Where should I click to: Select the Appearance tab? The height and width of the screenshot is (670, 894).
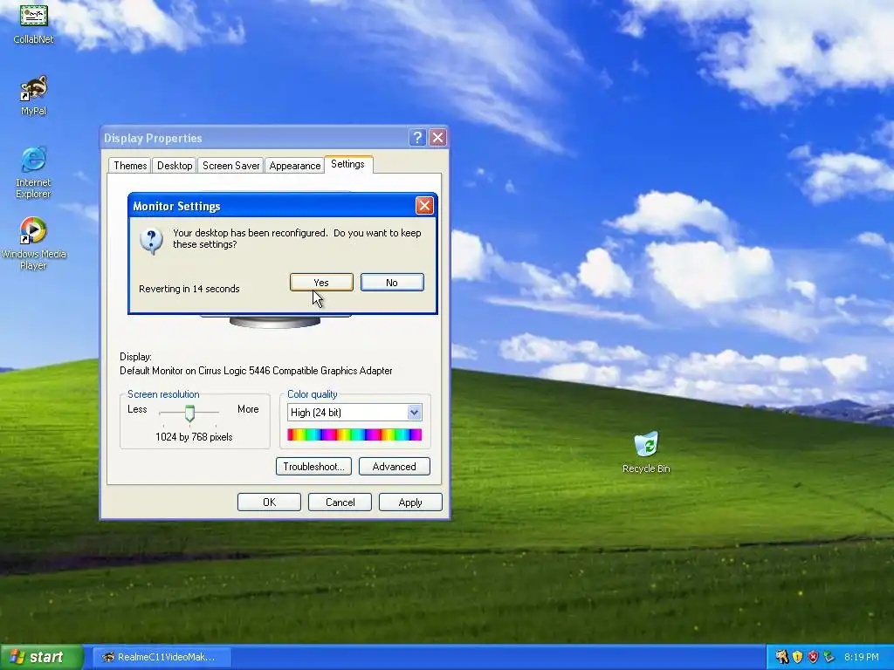pyautogui.click(x=295, y=165)
